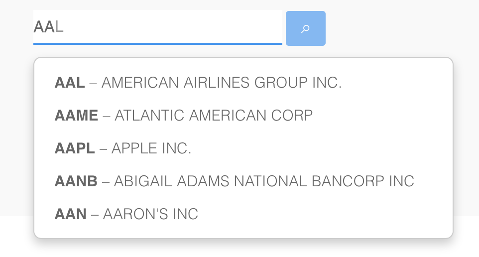The width and height of the screenshot is (479, 257).
Task: Pick Atlantic American Corp from the list
Action: (x=214, y=116)
